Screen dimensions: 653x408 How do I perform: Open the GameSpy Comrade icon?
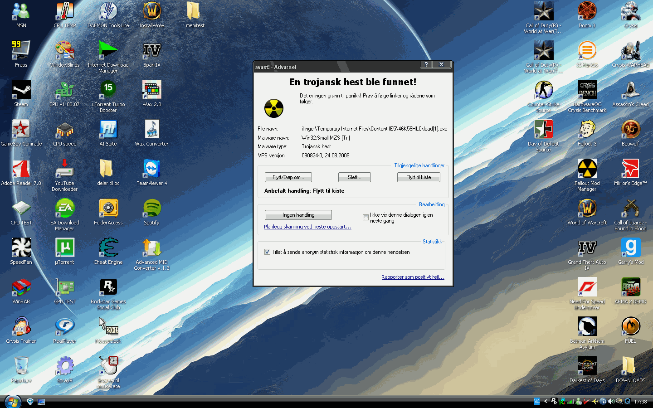21,133
